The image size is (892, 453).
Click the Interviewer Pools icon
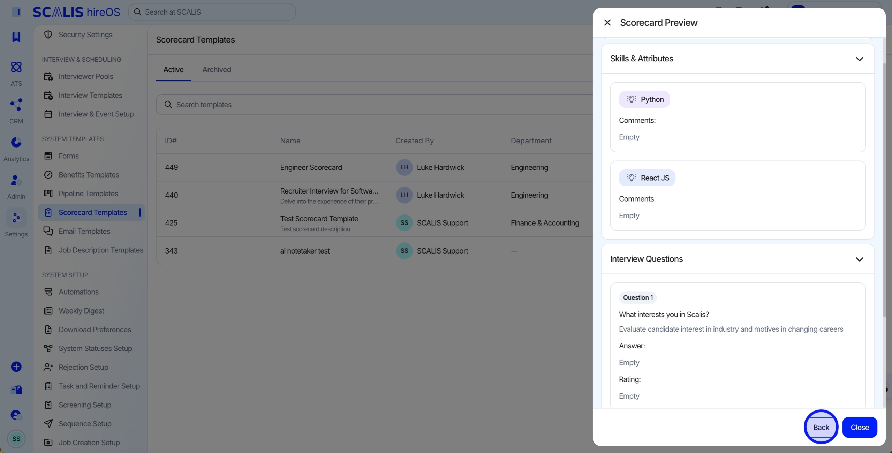pyautogui.click(x=48, y=76)
